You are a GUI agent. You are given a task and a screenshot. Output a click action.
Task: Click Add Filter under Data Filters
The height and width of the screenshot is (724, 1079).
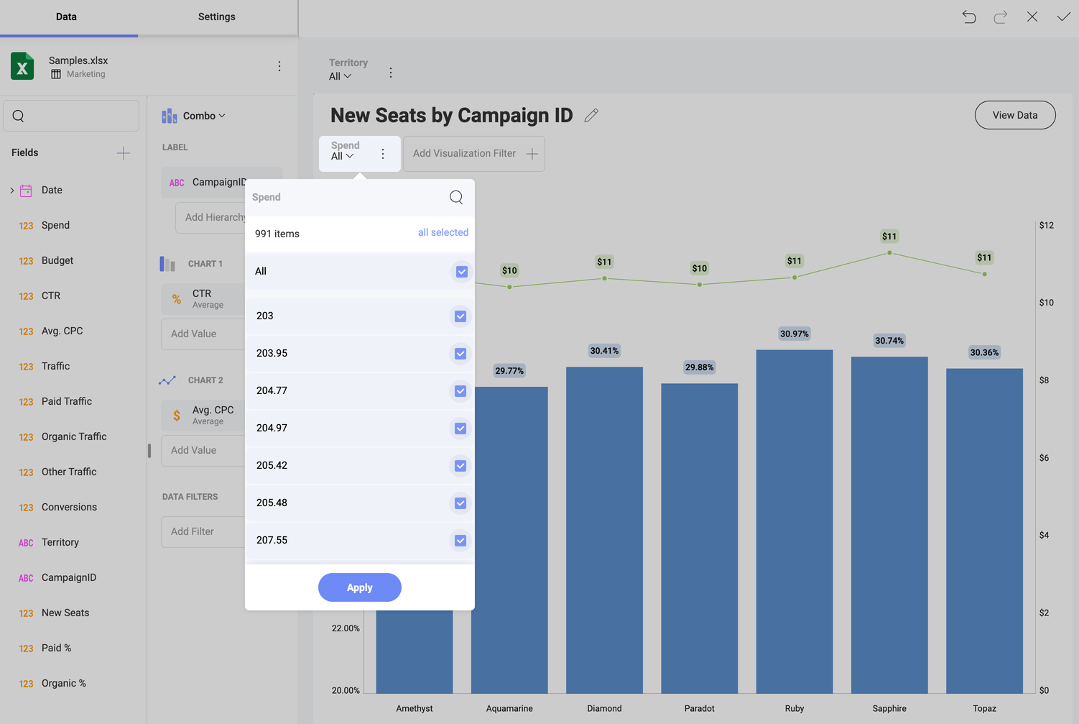click(x=203, y=531)
